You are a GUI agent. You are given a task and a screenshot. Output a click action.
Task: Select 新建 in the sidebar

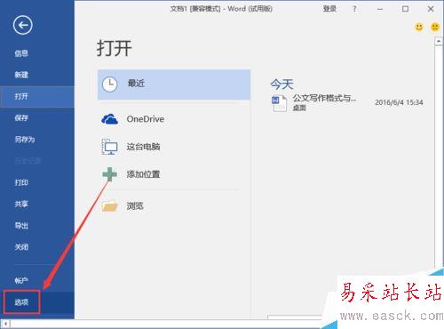(x=21, y=75)
